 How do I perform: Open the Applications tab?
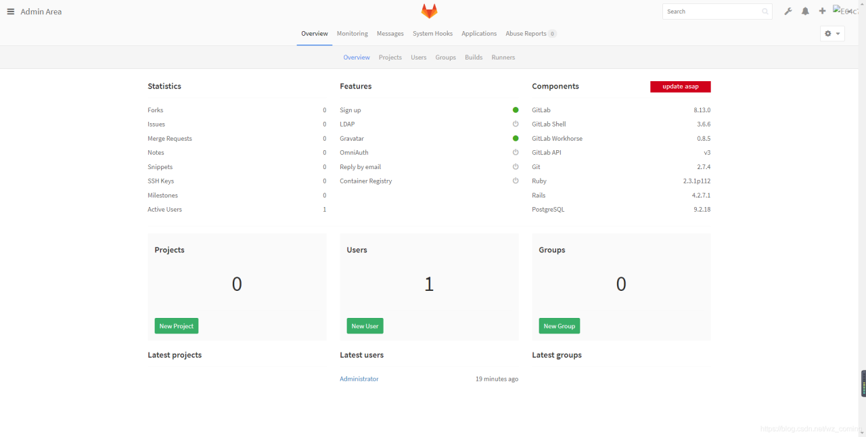479,33
